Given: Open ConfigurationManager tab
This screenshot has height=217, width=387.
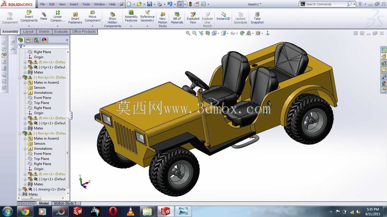Looking at the screenshot, I should (36, 40).
